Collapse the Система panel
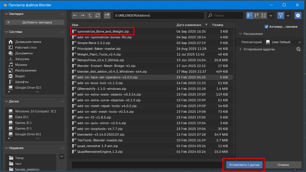 (6, 32)
